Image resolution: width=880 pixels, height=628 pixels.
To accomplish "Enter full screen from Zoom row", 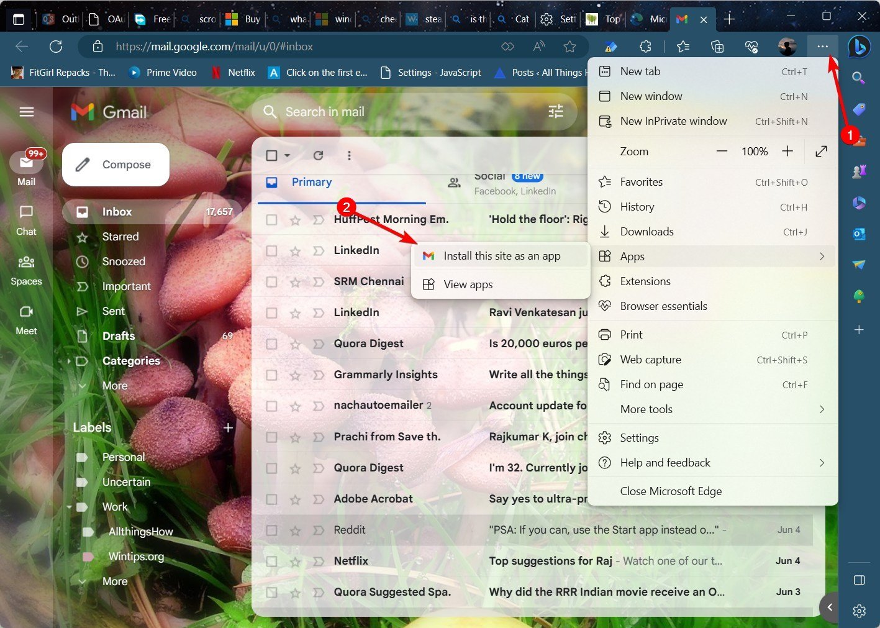I will coord(821,151).
